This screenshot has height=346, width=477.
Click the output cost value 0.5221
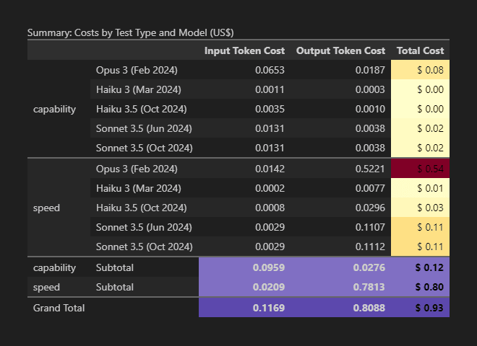click(370, 169)
